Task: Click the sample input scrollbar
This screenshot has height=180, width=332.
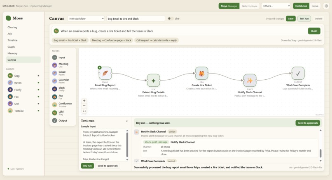Action: (x=127, y=145)
